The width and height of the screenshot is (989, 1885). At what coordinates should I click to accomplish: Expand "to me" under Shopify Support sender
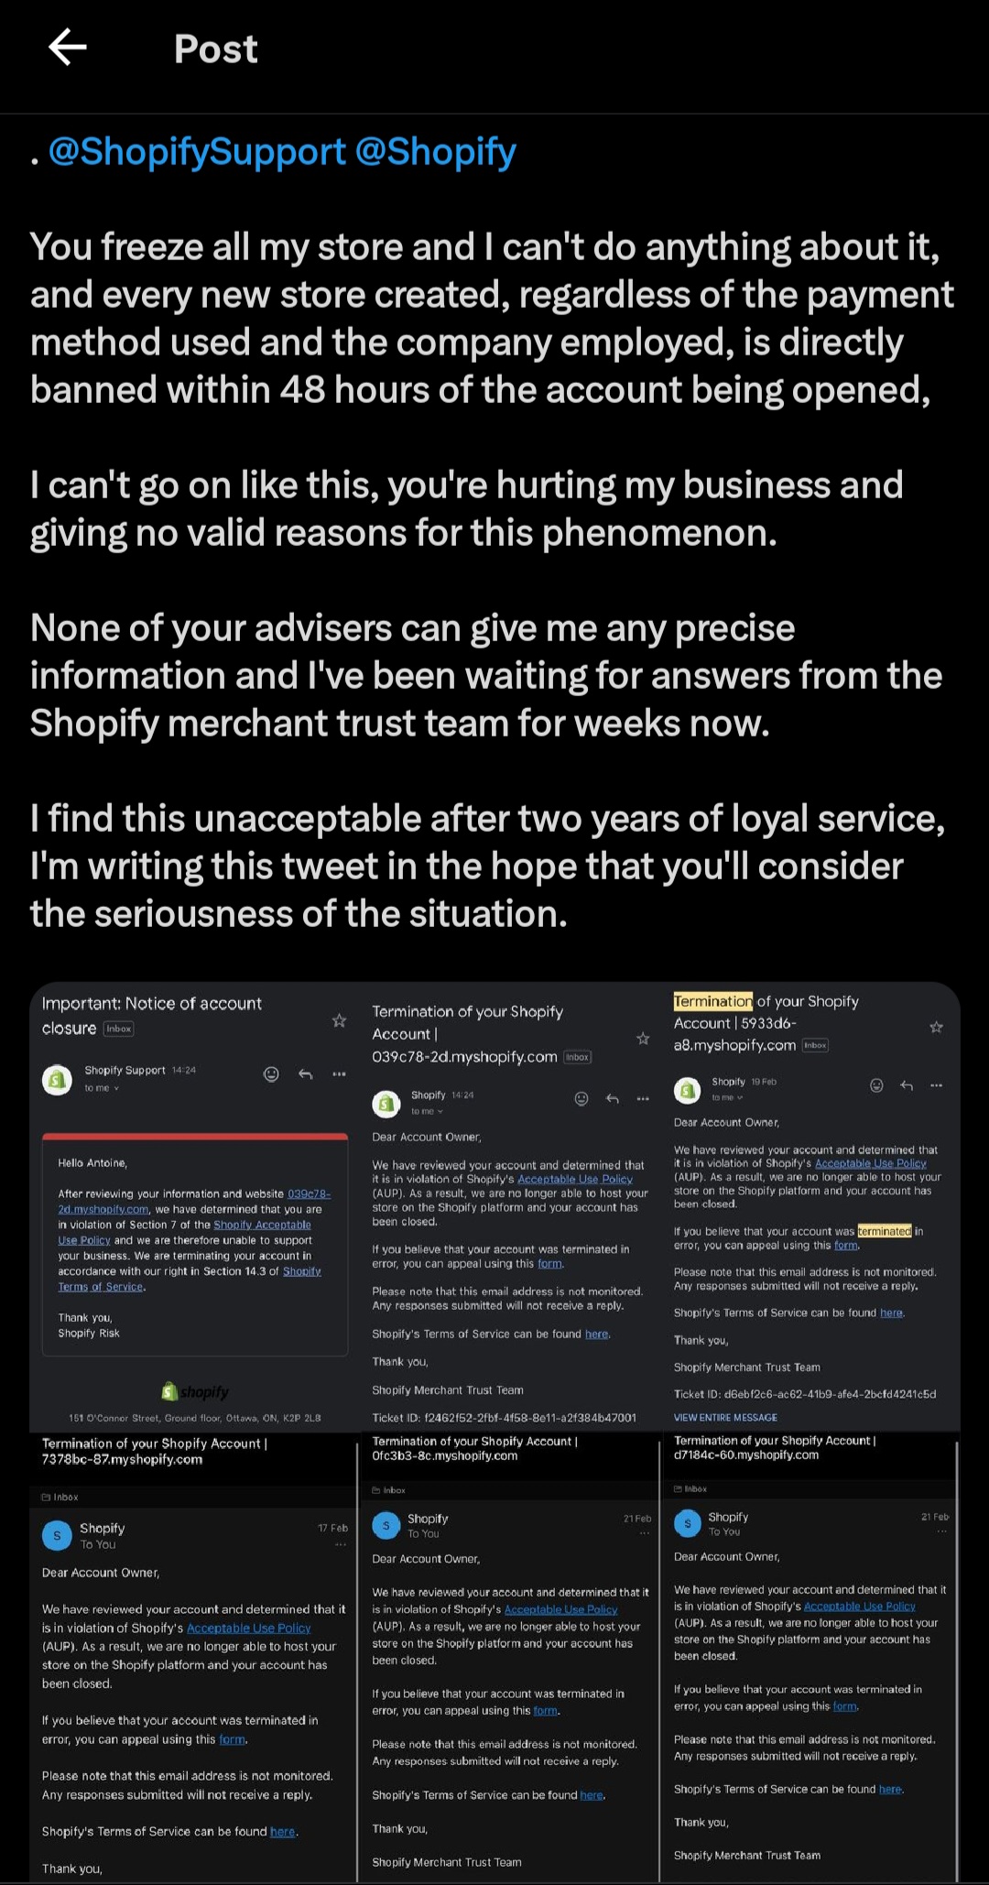click(x=102, y=1088)
